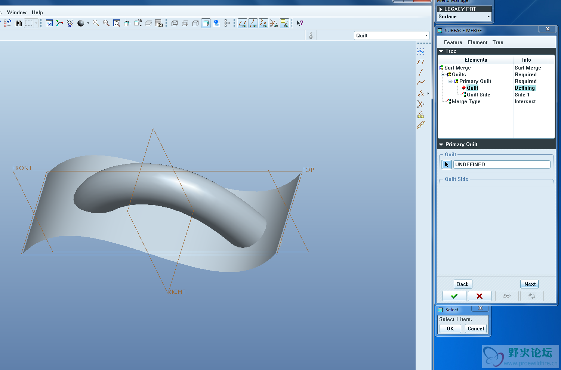Click the Repaint screen icon
The height and width of the screenshot is (370, 561).
point(49,23)
